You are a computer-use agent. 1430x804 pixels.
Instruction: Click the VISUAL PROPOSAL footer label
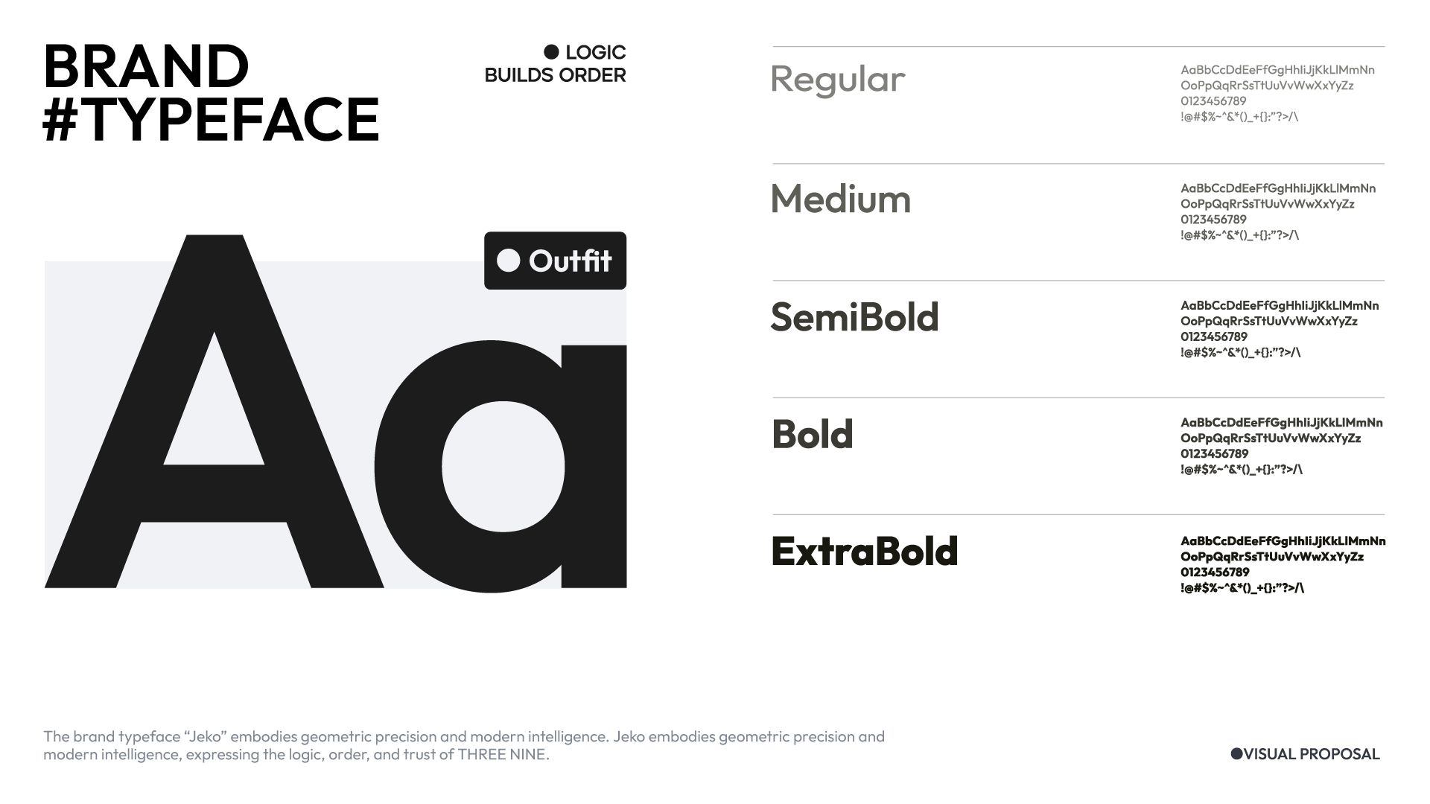pyautogui.click(x=1312, y=754)
